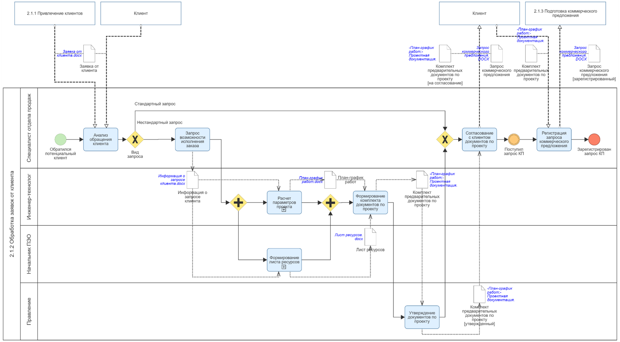This screenshot has width=620, height=342.
Task: Click the pool title '2.1.2 Обработка заявок от клиента'
Action: 12,214
